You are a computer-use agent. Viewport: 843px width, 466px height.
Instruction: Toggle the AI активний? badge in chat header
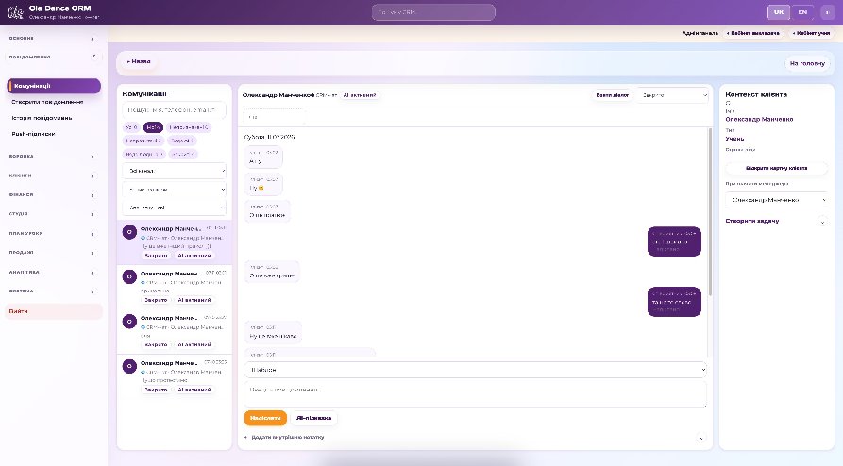[359, 95]
